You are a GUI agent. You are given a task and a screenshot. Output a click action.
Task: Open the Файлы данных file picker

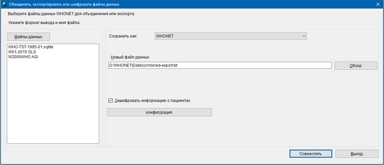[29, 37]
